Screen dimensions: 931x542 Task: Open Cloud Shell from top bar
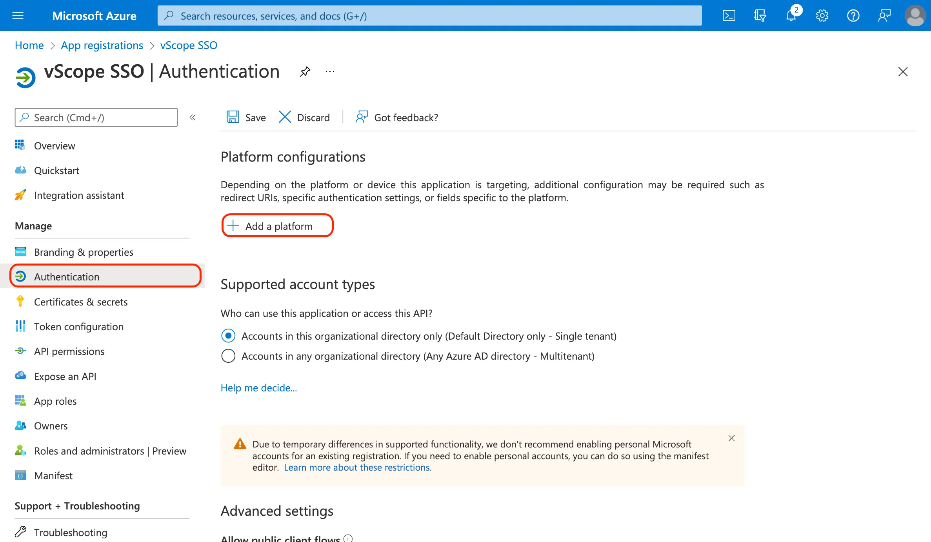click(729, 16)
